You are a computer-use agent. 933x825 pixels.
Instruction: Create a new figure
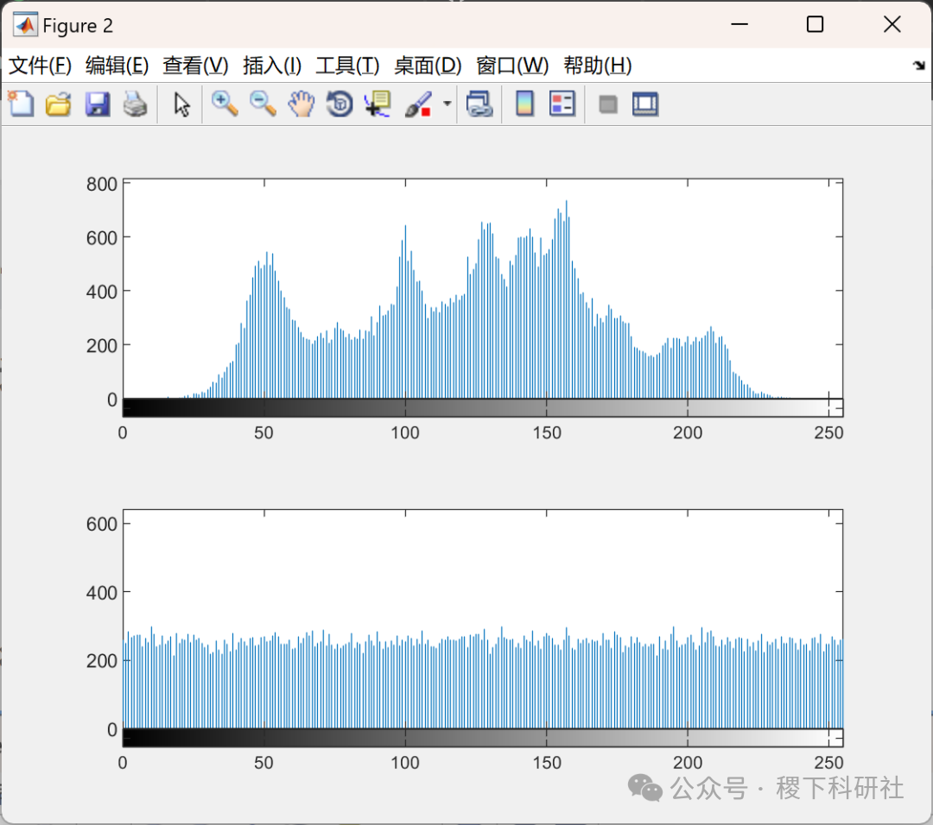pos(21,104)
